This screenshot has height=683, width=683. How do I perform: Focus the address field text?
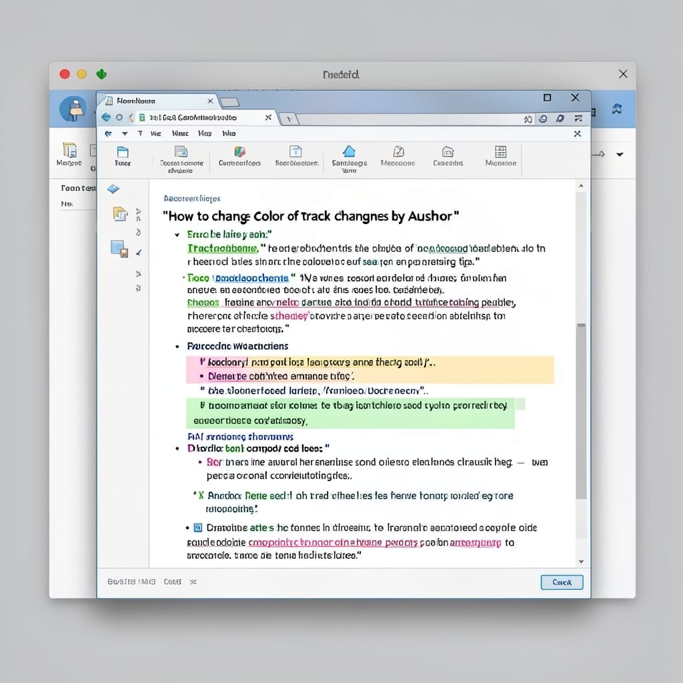pos(193,117)
